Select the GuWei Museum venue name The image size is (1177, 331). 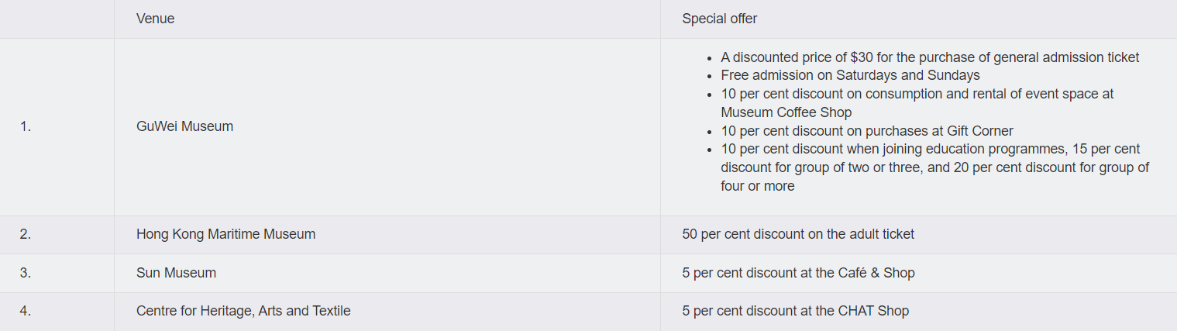[184, 126]
